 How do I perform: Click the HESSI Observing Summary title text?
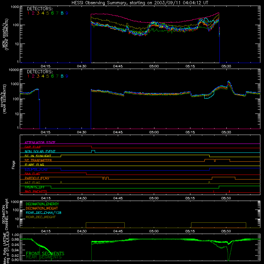point(140,3)
